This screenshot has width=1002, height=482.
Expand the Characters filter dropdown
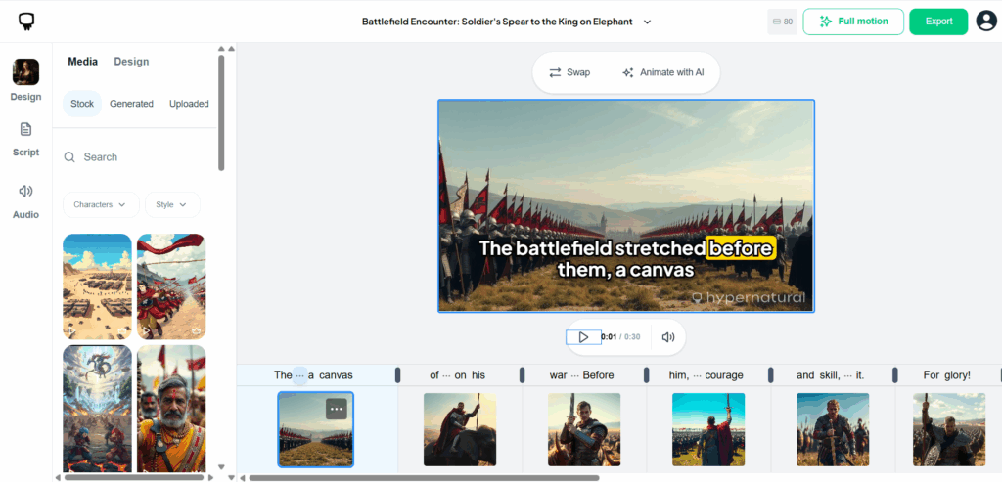101,204
